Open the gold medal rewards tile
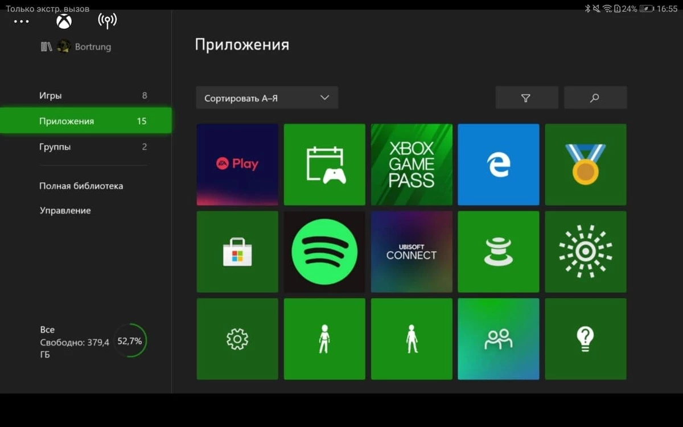683x427 pixels. point(586,165)
